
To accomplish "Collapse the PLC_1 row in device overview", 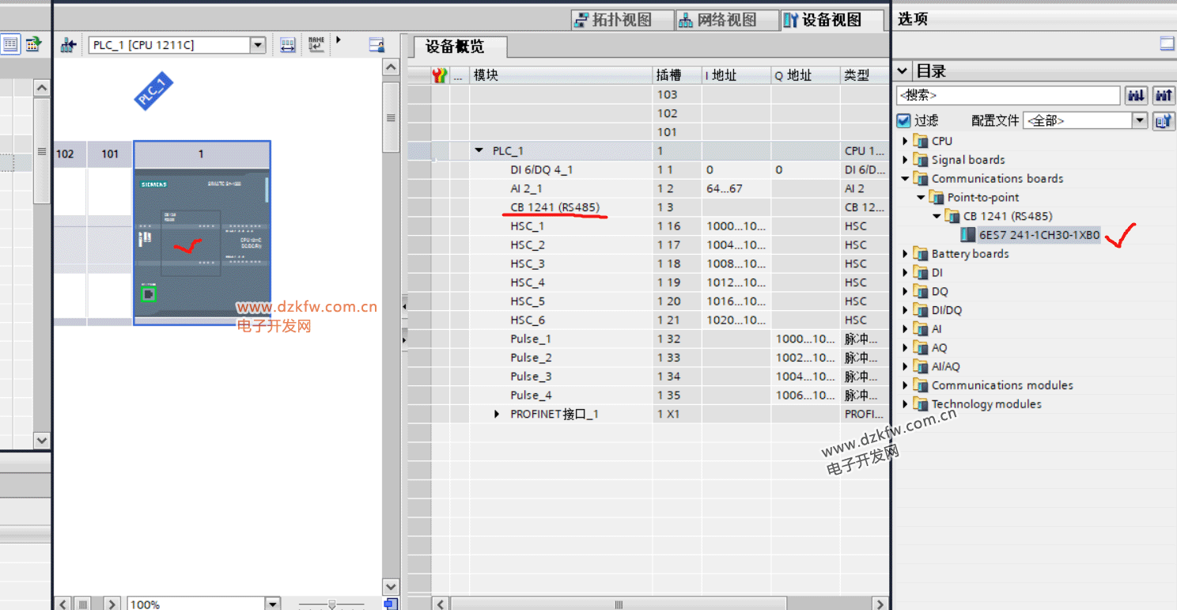I will 479,150.
